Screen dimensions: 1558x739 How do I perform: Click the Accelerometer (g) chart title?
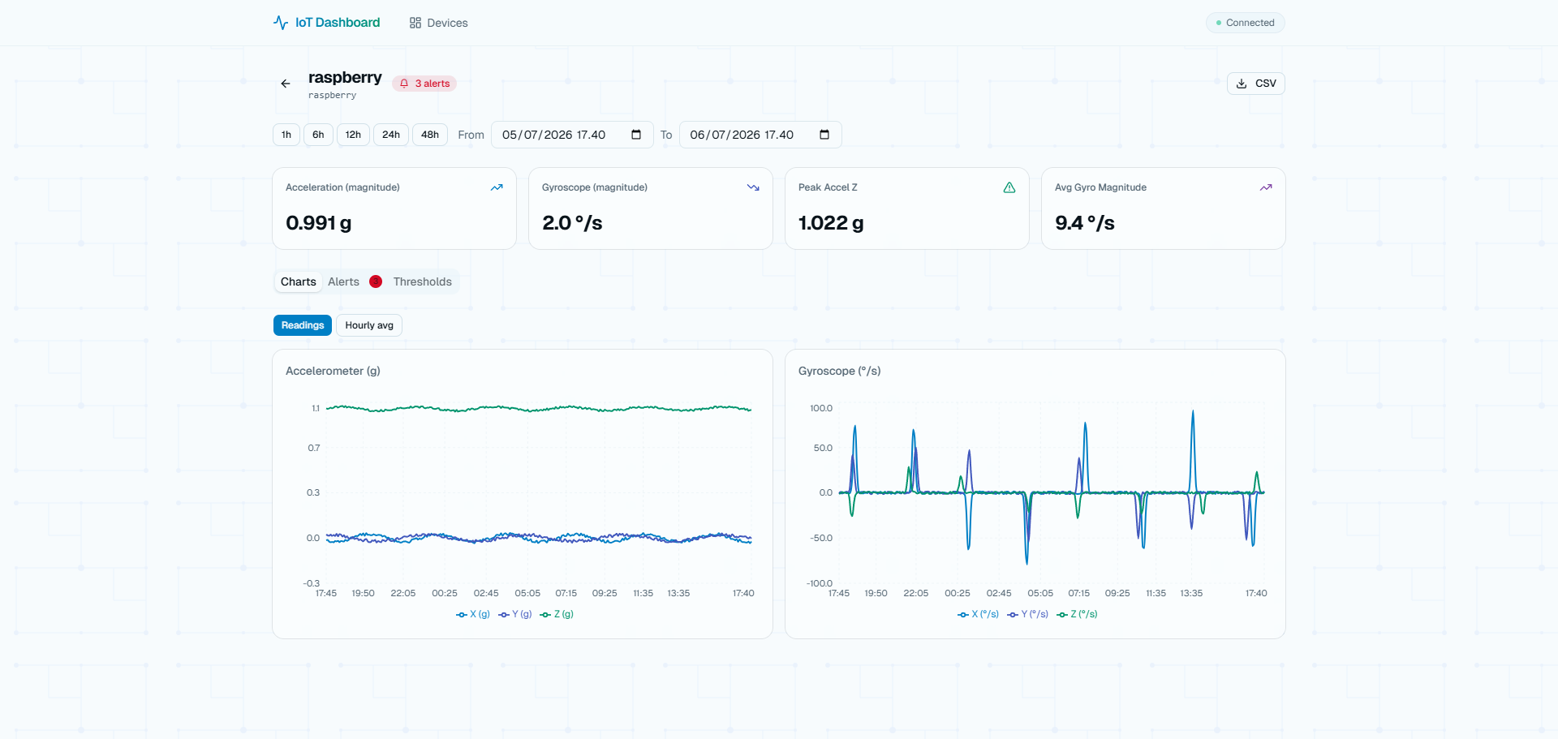333,371
